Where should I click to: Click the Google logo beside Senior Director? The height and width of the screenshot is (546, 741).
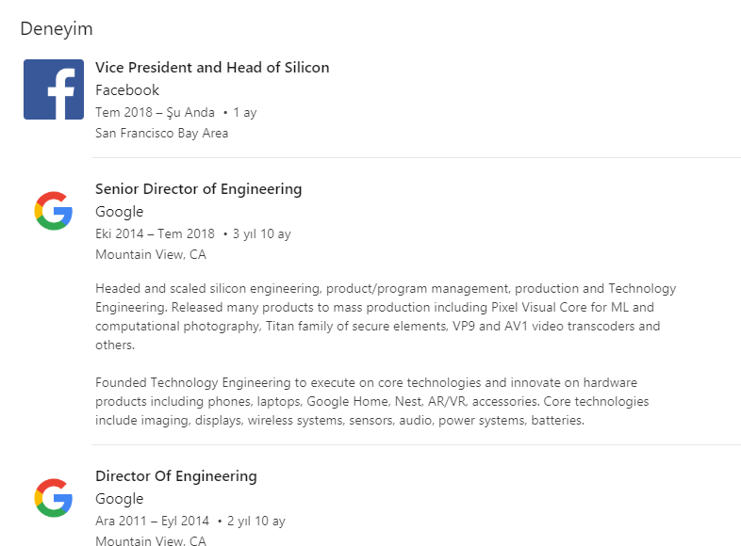click(54, 211)
